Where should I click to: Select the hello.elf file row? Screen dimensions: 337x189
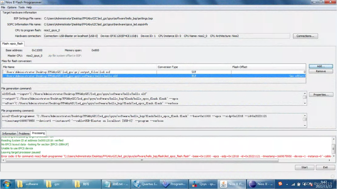pos(154,76)
